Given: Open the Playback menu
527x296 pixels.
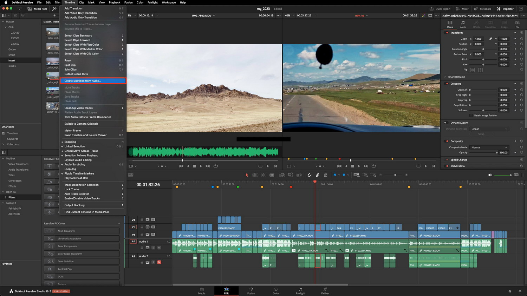Looking at the screenshot, I should [x=115, y=2].
